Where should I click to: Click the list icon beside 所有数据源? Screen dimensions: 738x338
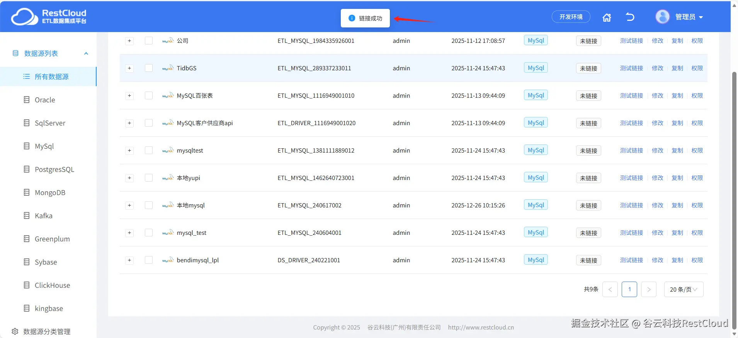(x=26, y=76)
